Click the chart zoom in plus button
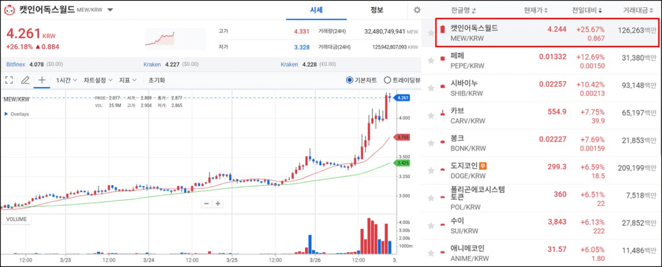 [218, 203]
